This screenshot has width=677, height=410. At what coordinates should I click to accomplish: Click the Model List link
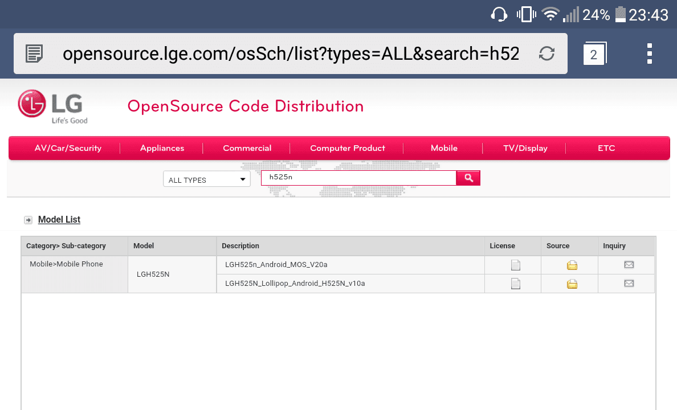(x=59, y=220)
